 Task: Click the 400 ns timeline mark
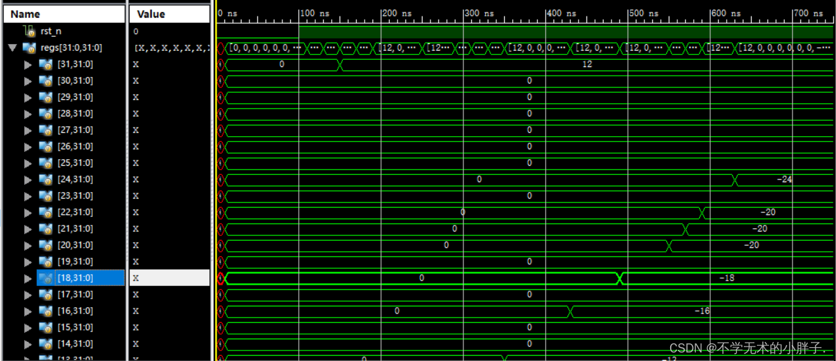(x=560, y=13)
